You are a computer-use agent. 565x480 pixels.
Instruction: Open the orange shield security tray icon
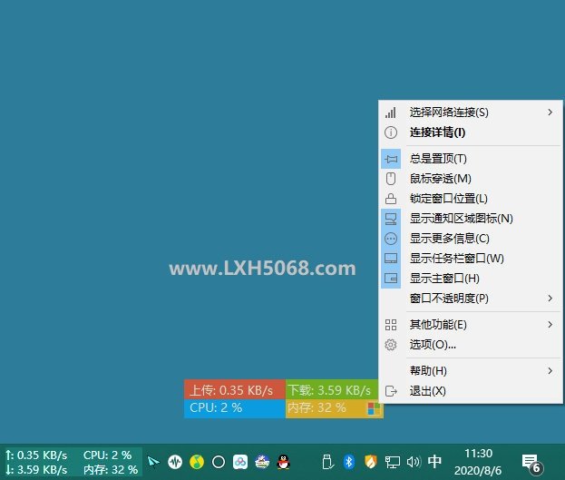point(370,462)
